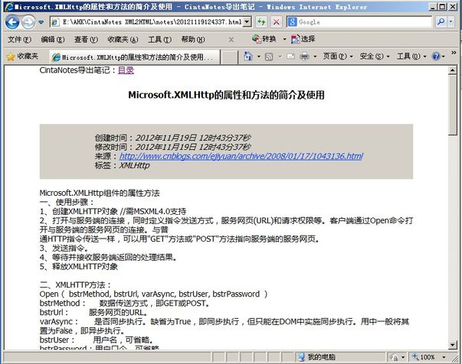The height and width of the screenshot is (364, 462).
Task: Show more command bar items chevron
Action: point(454,53)
